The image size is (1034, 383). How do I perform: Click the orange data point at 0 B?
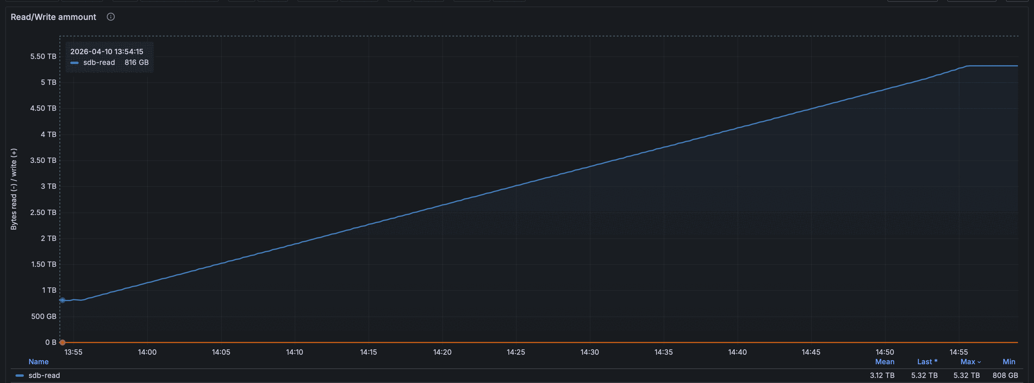click(62, 342)
